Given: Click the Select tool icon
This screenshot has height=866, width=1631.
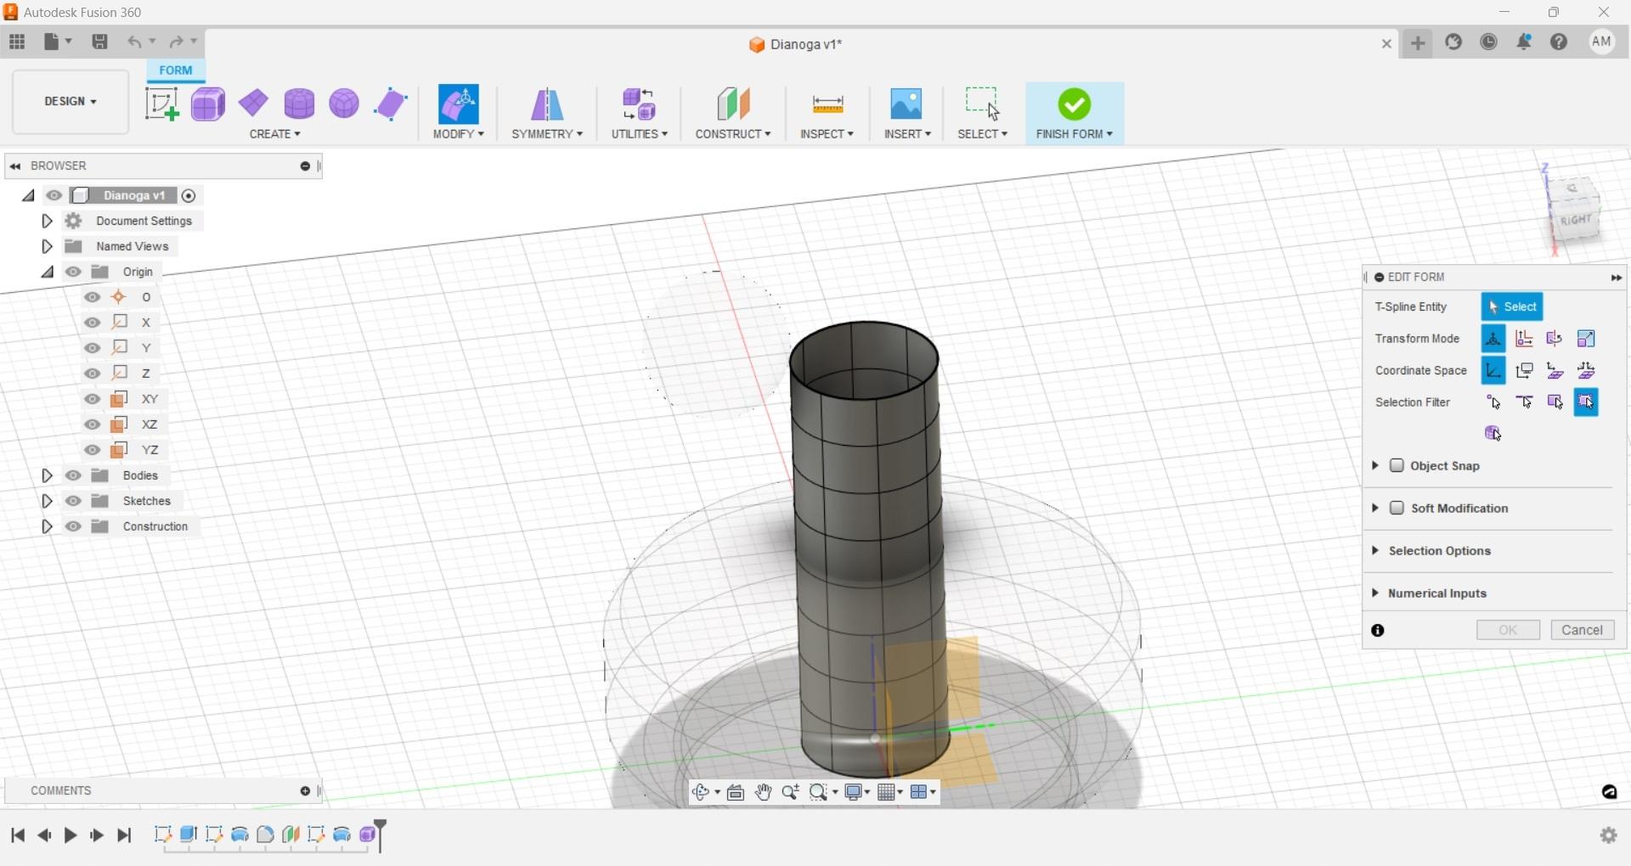Looking at the screenshot, I should pos(983,104).
